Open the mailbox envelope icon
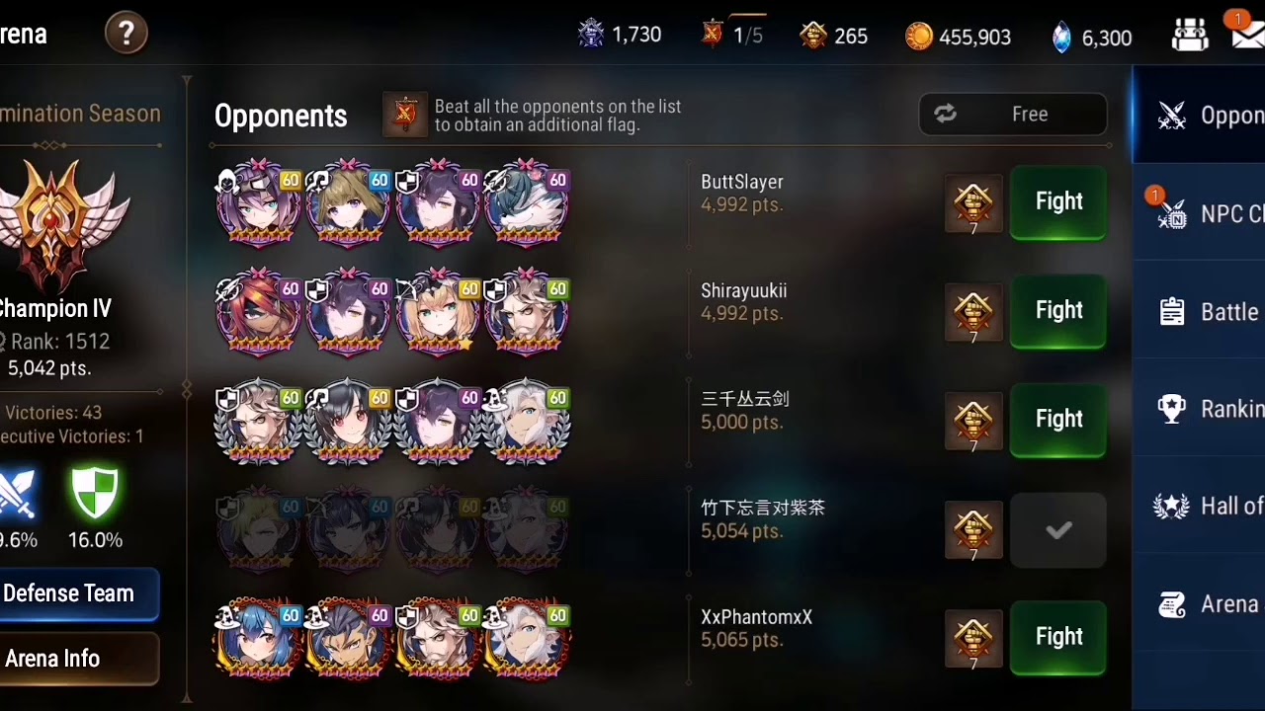 (1248, 36)
